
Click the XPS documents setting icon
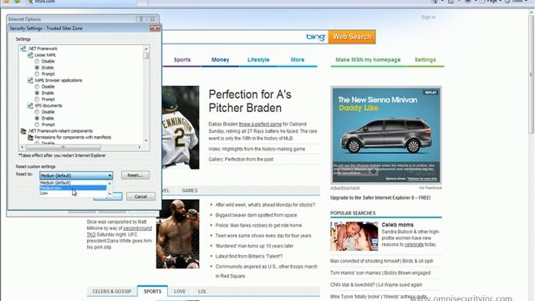(30, 105)
